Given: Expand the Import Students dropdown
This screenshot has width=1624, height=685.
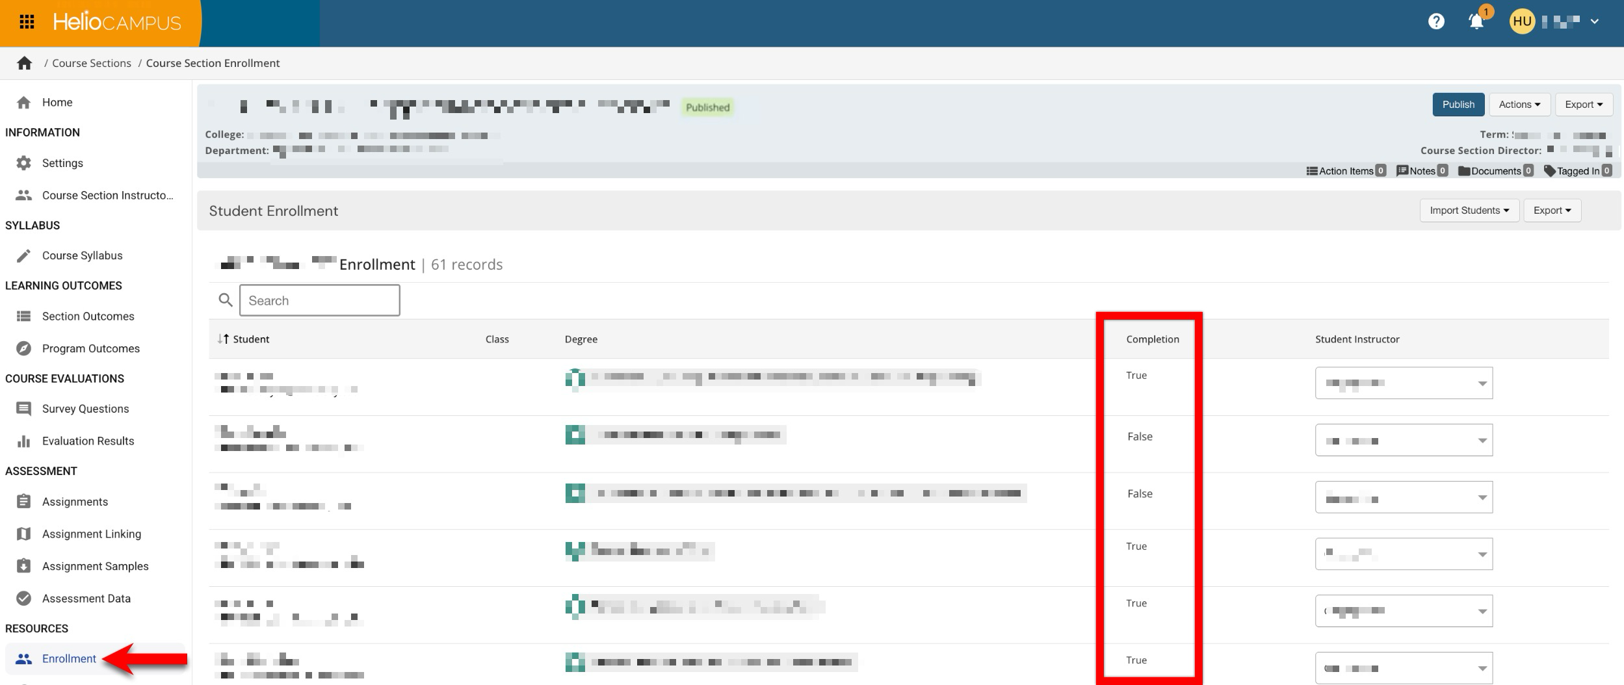Looking at the screenshot, I should [1469, 211].
